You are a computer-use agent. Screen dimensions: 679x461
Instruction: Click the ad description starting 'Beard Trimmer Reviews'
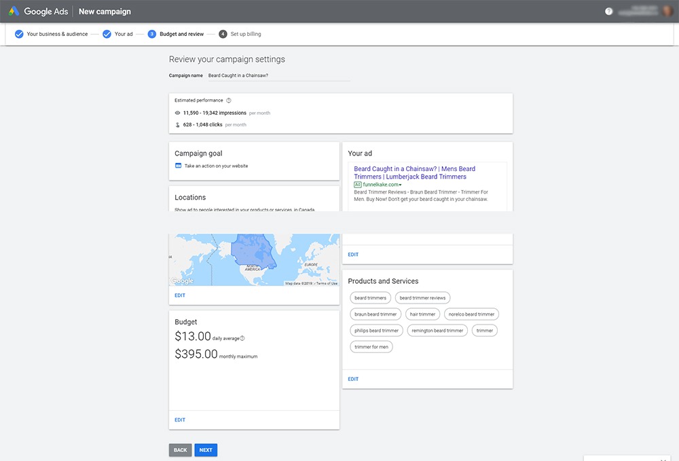[x=421, y=196]
